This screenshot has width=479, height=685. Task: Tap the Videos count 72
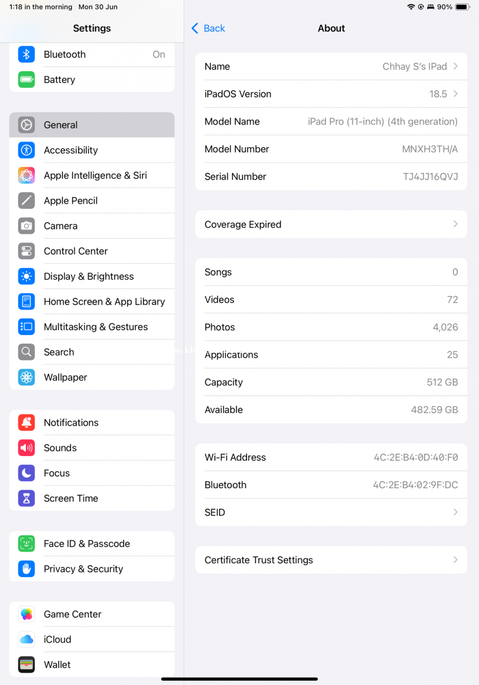(x=453, y=299)
